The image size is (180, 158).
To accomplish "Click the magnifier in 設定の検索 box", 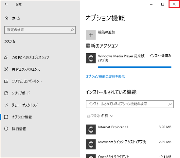I will tap(72, 30).
